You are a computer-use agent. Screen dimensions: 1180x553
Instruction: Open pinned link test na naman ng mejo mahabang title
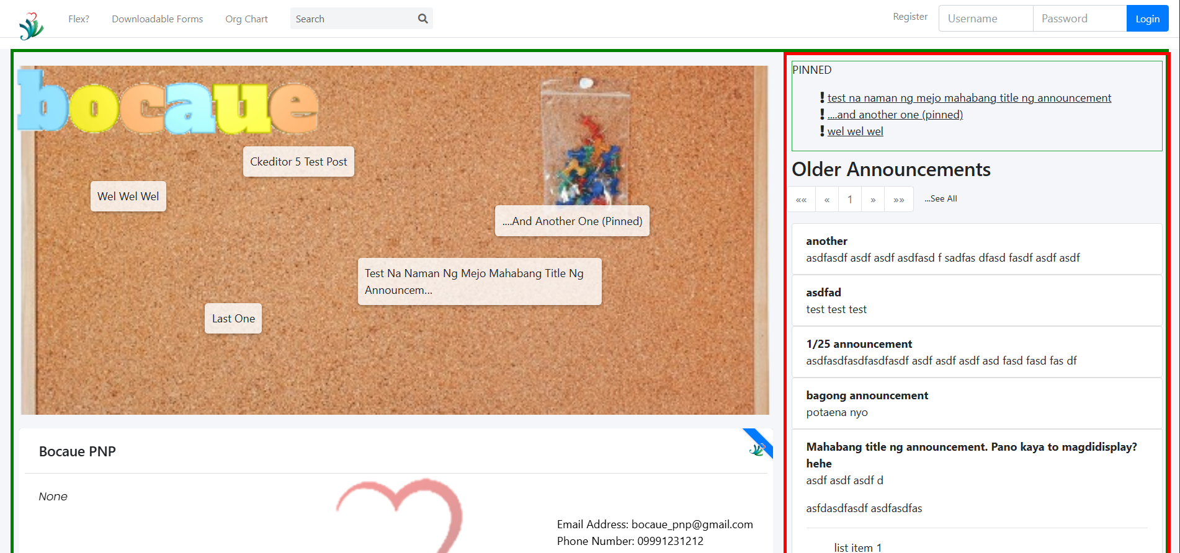(x=969, y=98)
